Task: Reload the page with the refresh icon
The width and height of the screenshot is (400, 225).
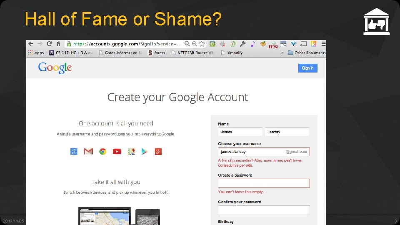Action: pyautogui.click(x=49, y=44)
